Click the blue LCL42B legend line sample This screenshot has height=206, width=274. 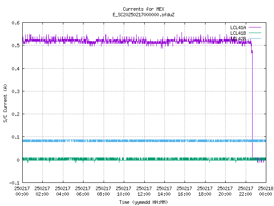click(255, 38)
